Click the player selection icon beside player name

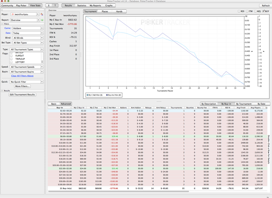pyautogui.click(x=42, y=14)
